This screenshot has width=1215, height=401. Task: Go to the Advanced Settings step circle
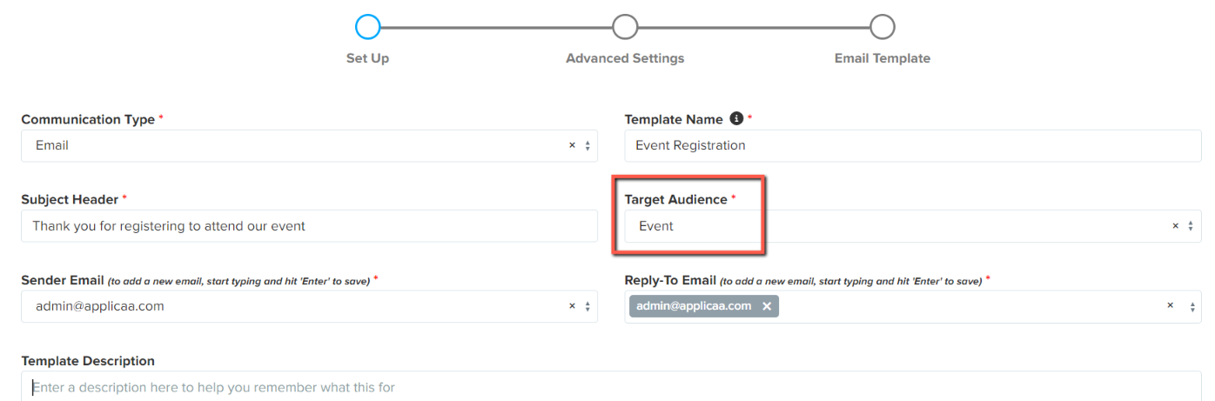click(625, 27)
